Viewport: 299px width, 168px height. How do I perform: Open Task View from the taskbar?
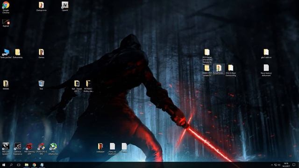[x=19, y=165]
